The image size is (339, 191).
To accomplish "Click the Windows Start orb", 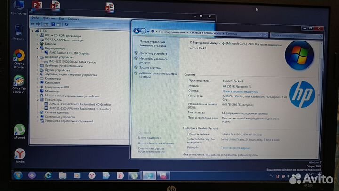I will click(18, 175).
